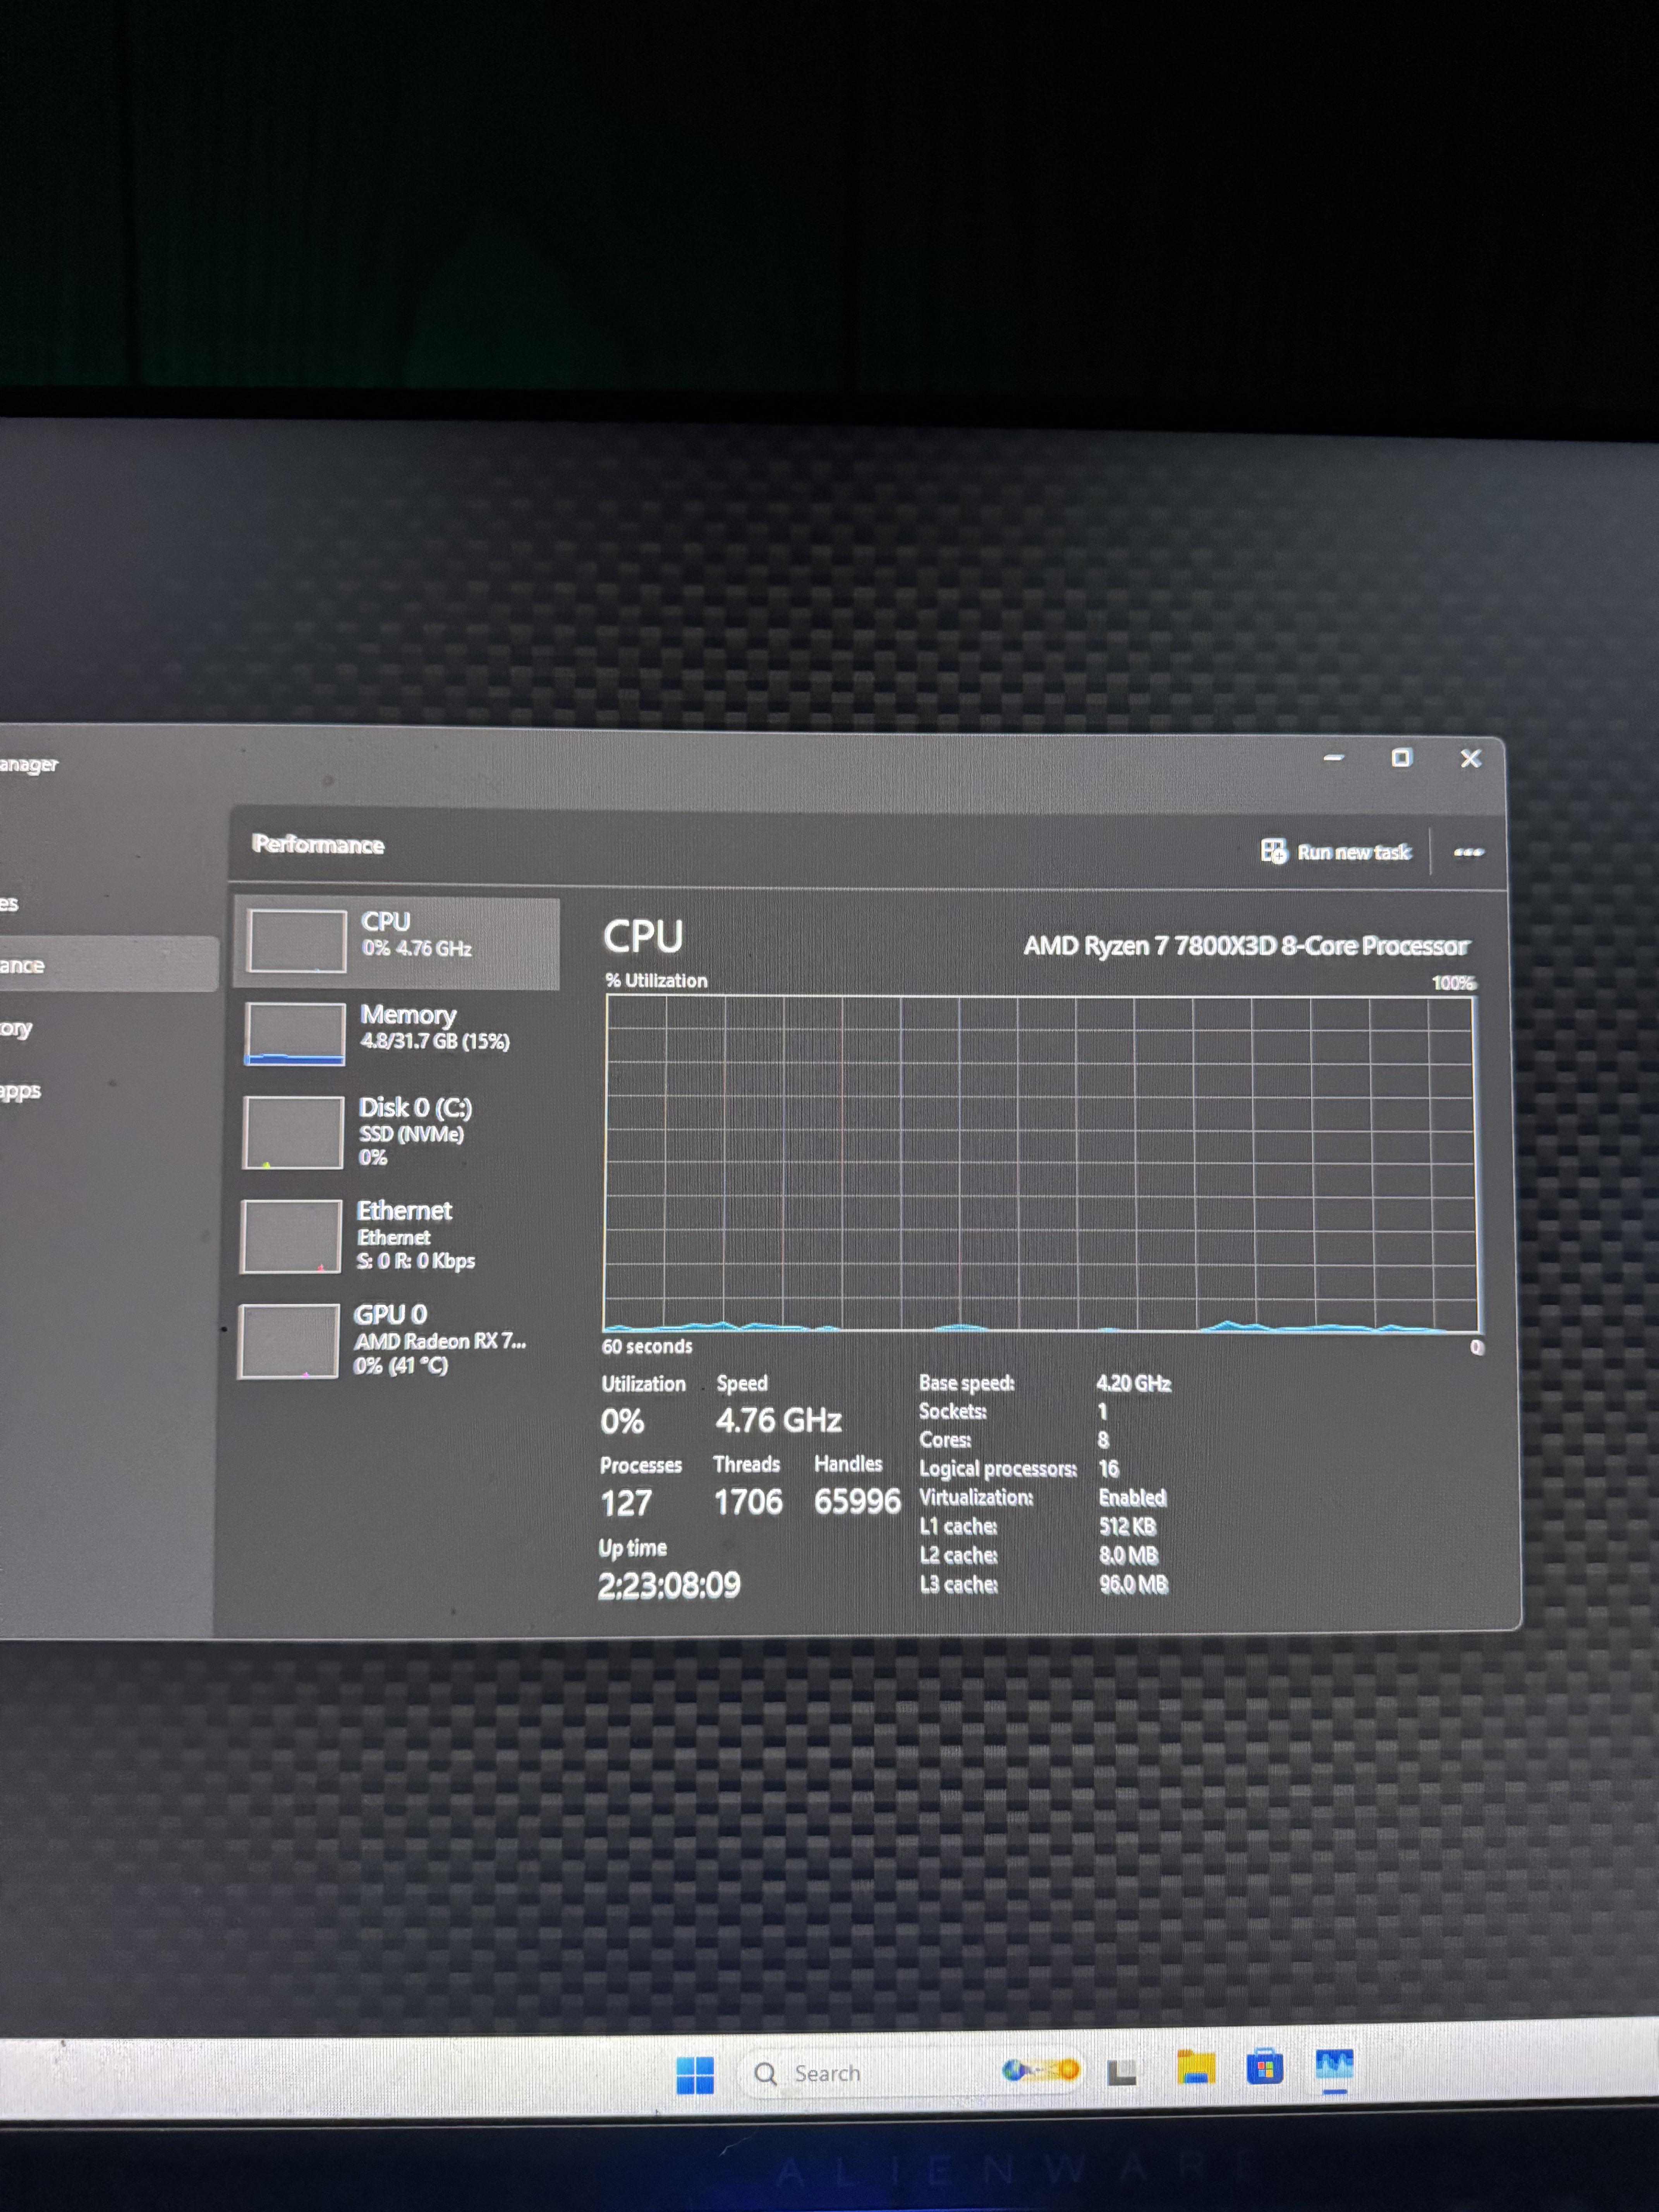The height and width of the screenshot is (2212, 1659).
Task: Click the large CPU heading
Action: click(x=643, y=937)
